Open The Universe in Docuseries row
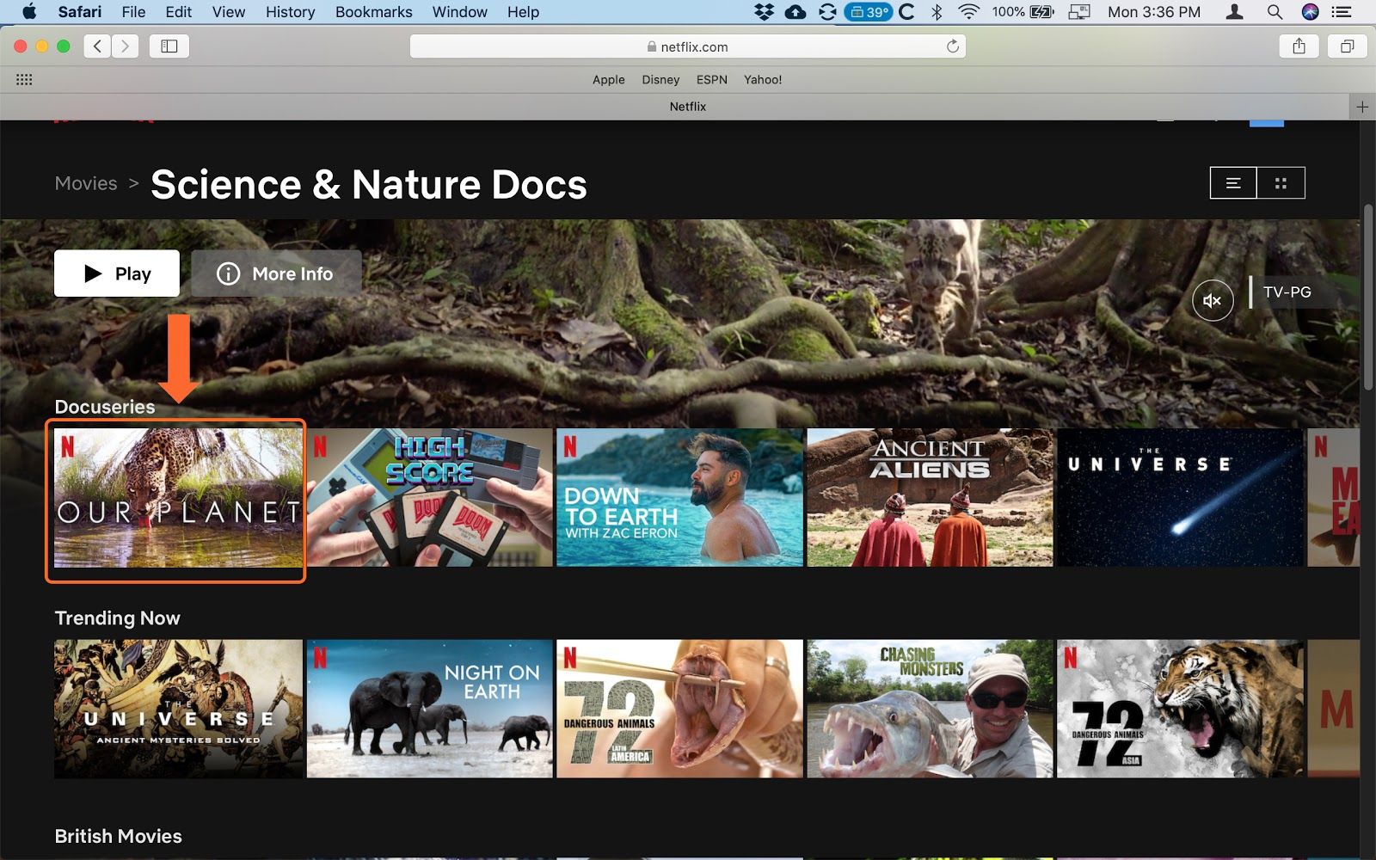1376x860 pixels. (1180, 498)
